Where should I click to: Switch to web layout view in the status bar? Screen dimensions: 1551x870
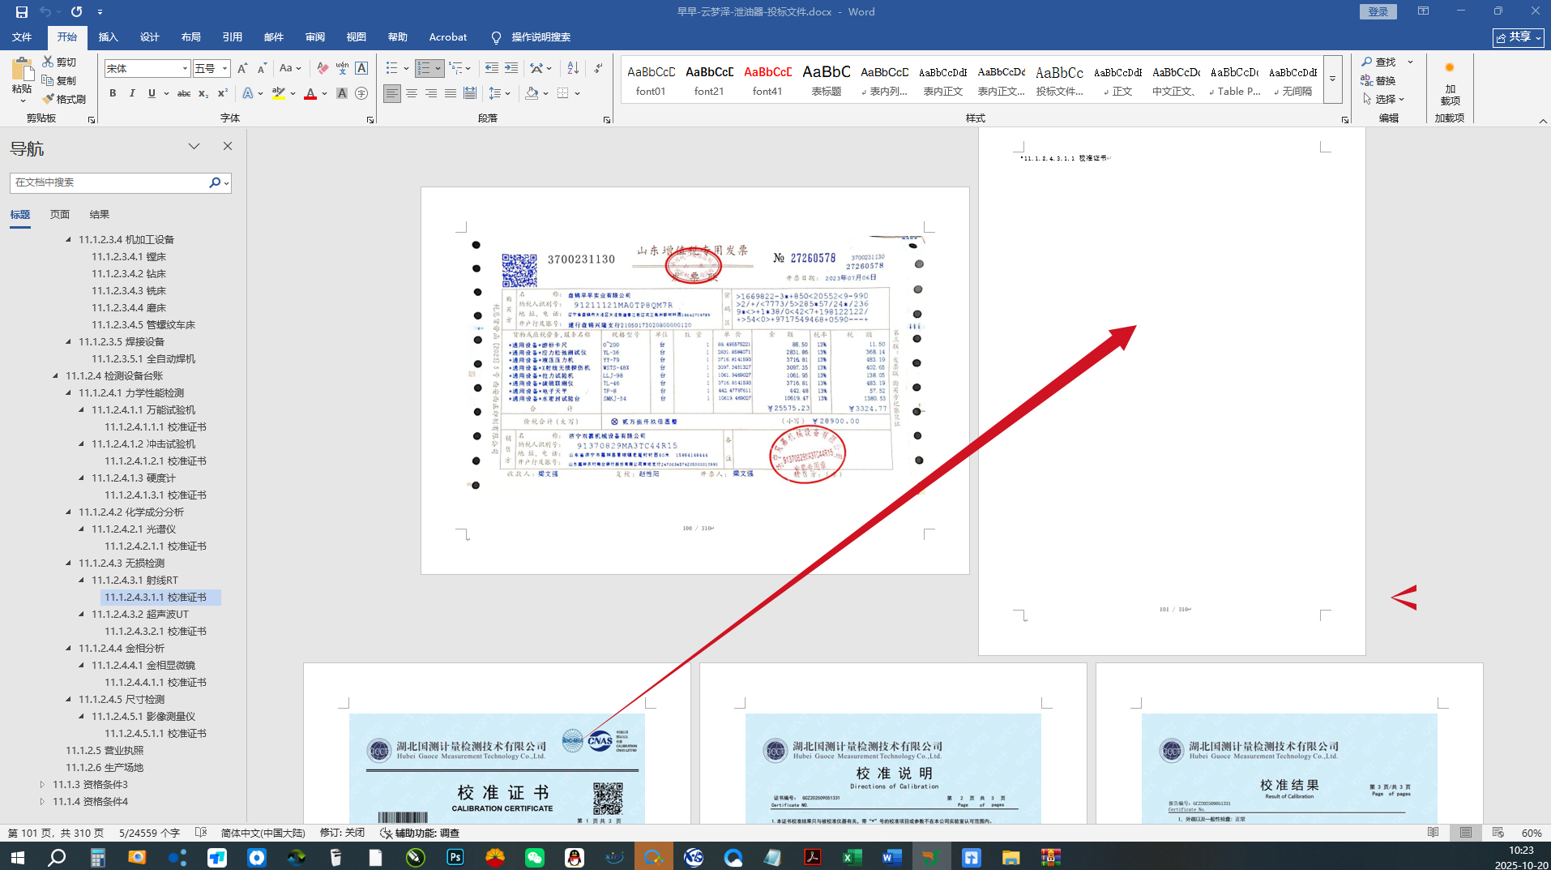1498,833
